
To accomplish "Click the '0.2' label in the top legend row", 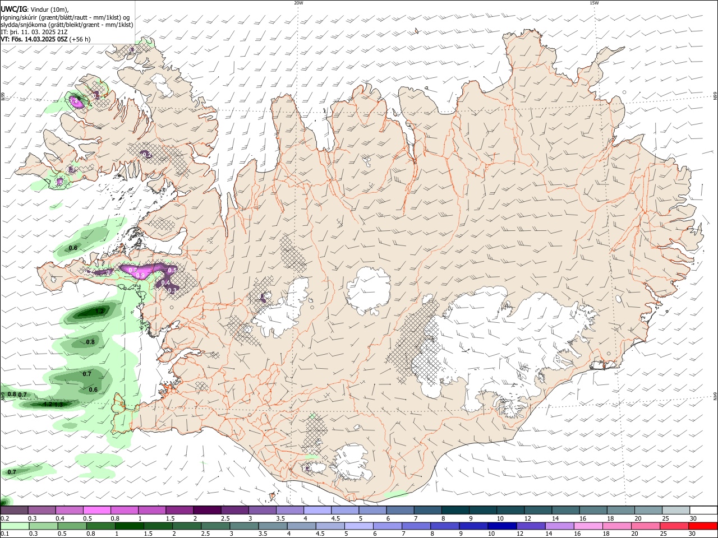I will (4, 518).
